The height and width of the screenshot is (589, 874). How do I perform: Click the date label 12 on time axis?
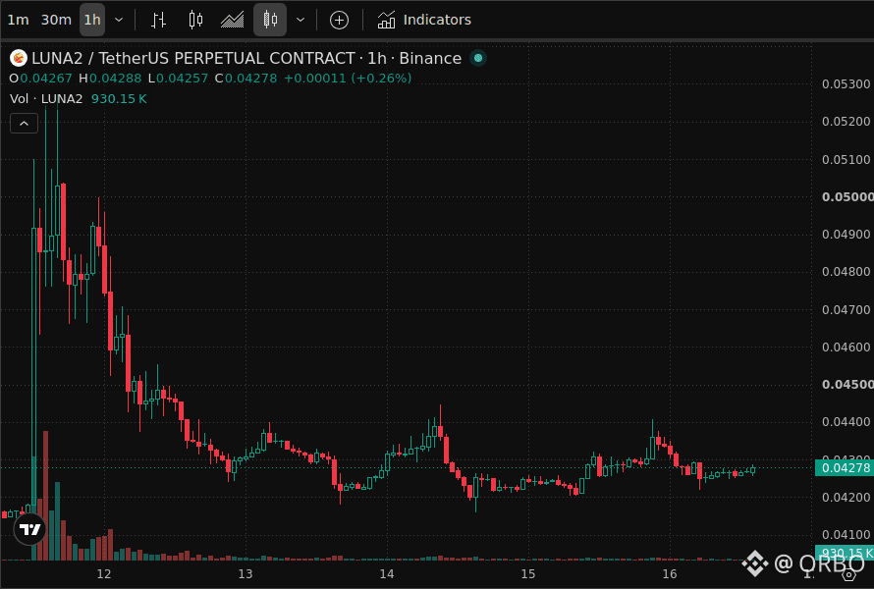click(104, 574)
